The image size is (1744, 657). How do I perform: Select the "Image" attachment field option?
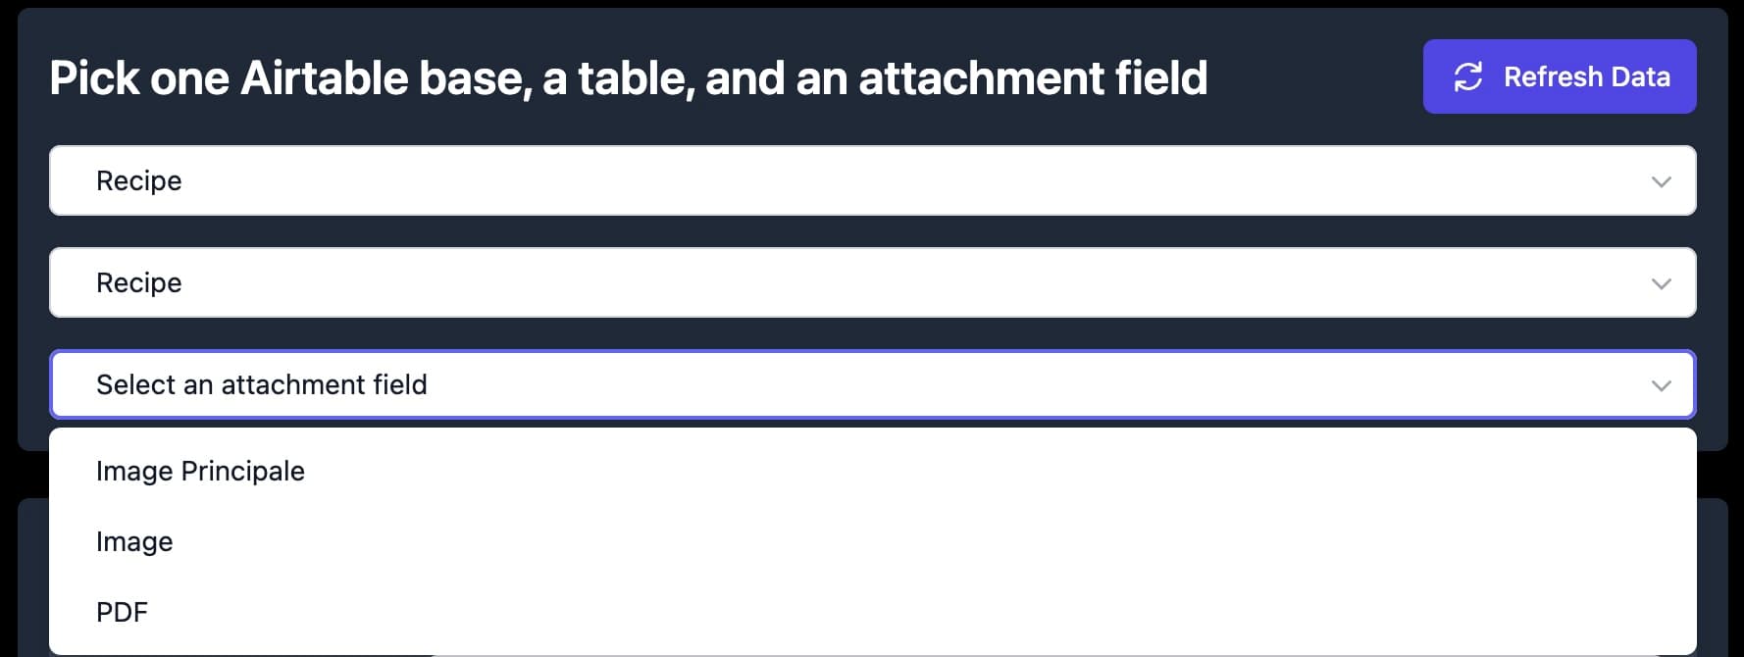[x=134, y=542]
